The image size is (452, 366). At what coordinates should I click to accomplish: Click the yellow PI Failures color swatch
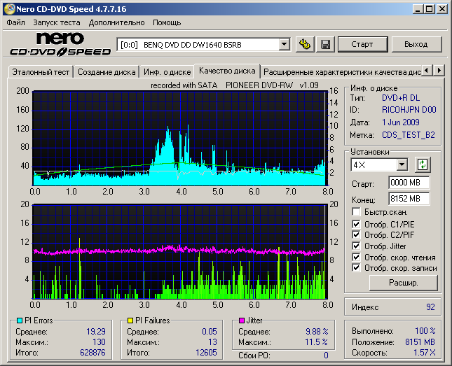[130, 321]
